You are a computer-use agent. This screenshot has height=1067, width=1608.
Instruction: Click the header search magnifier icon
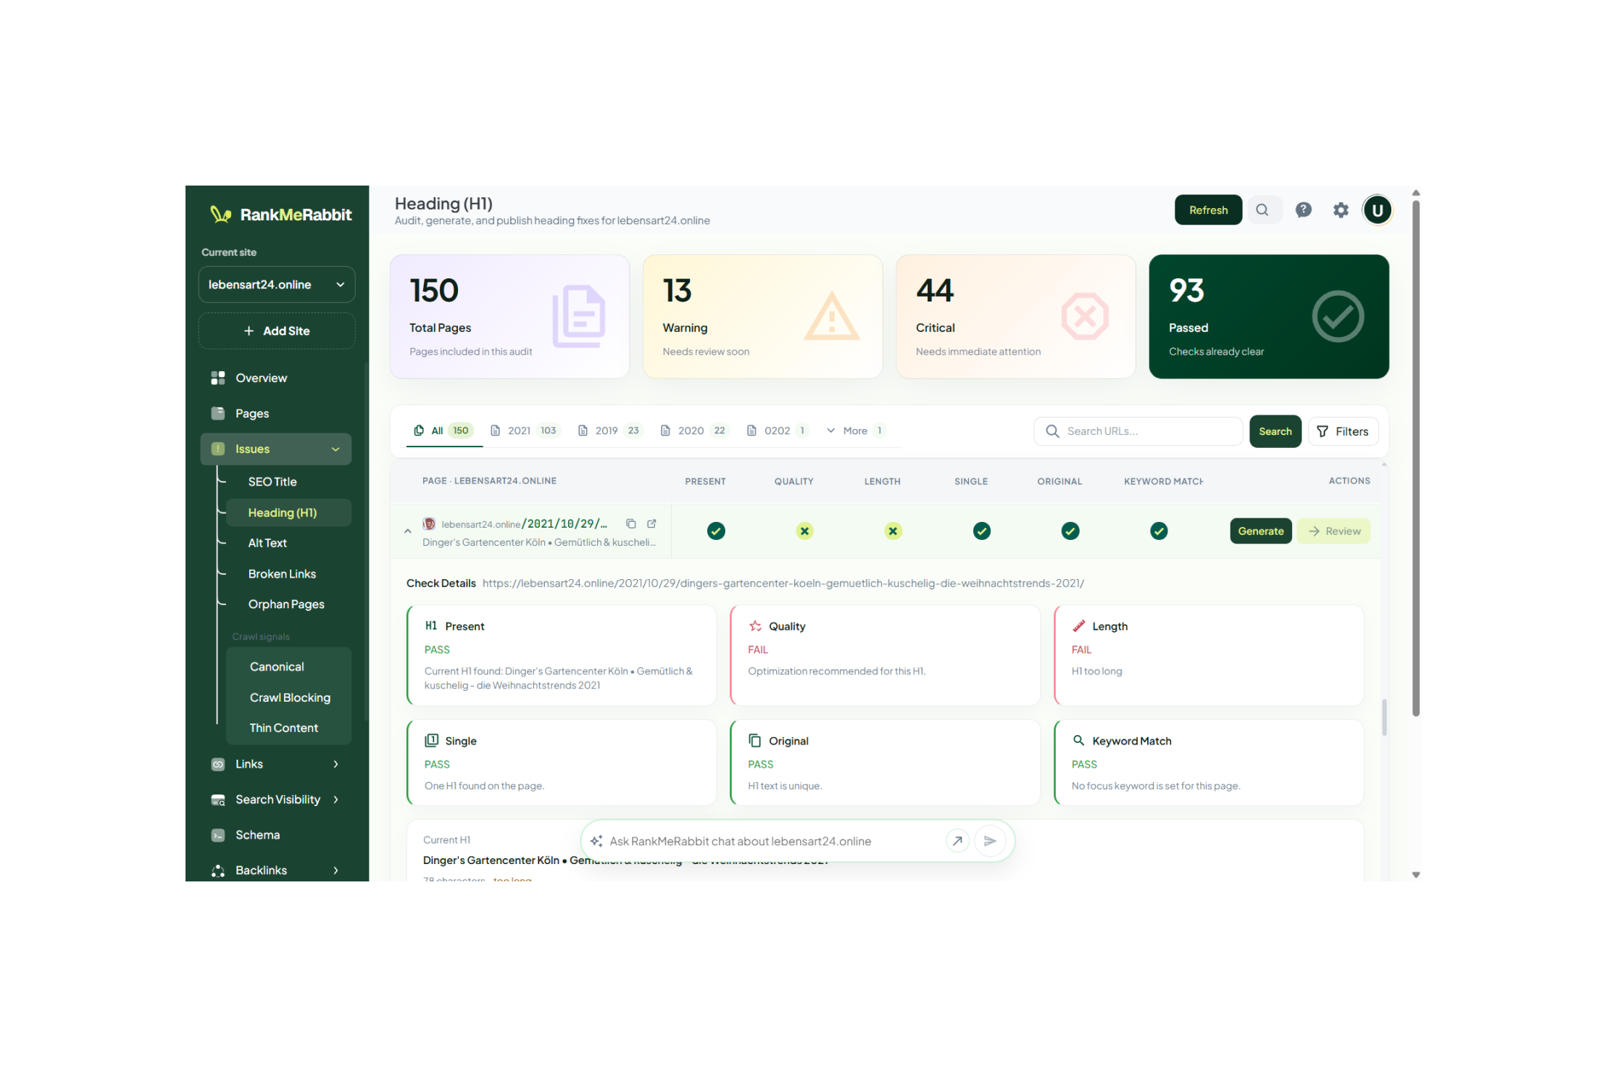pos(1262,210)
